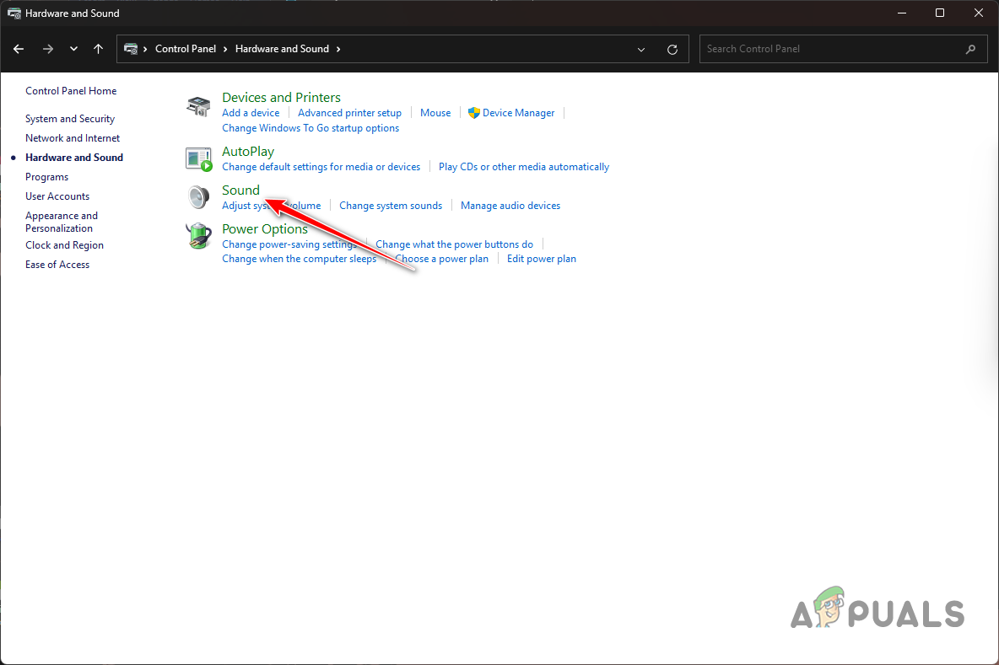999x665 pixels.
Task: Click the forward navigation arrow
Action: (48, 49)
